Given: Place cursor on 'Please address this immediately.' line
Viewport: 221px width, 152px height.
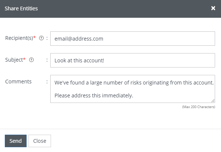Looking at the screenshot, I should (x=94, y=96).
